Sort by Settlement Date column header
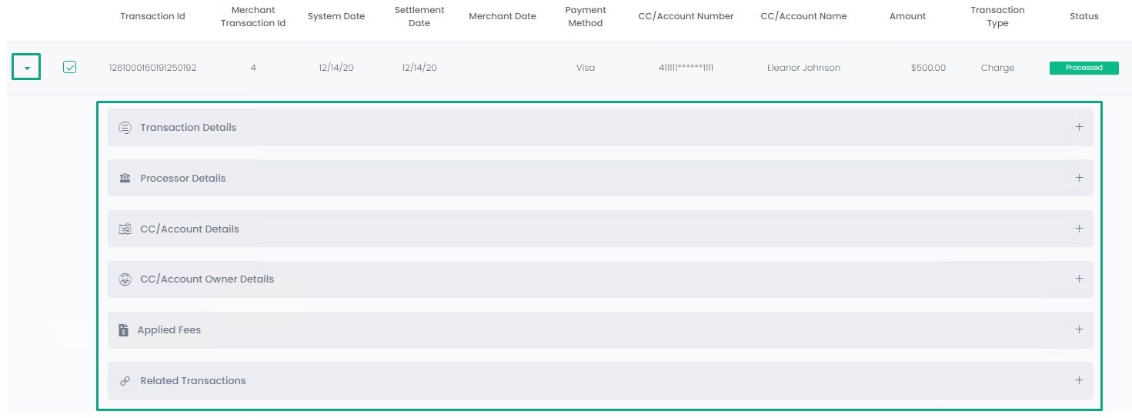 click(419, 17)
